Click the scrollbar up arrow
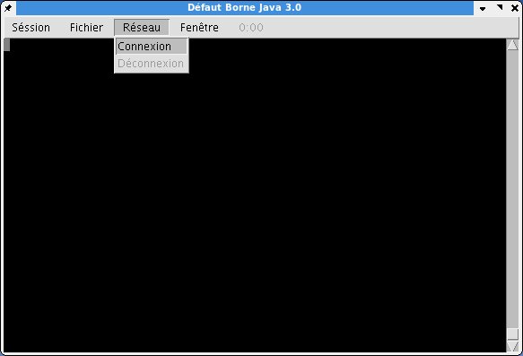 (512, 45)
